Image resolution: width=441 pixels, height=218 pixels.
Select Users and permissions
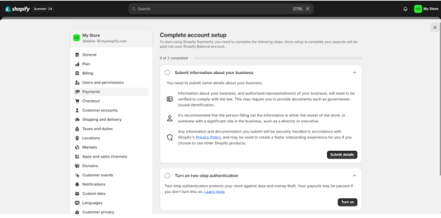tap(112, 83)
